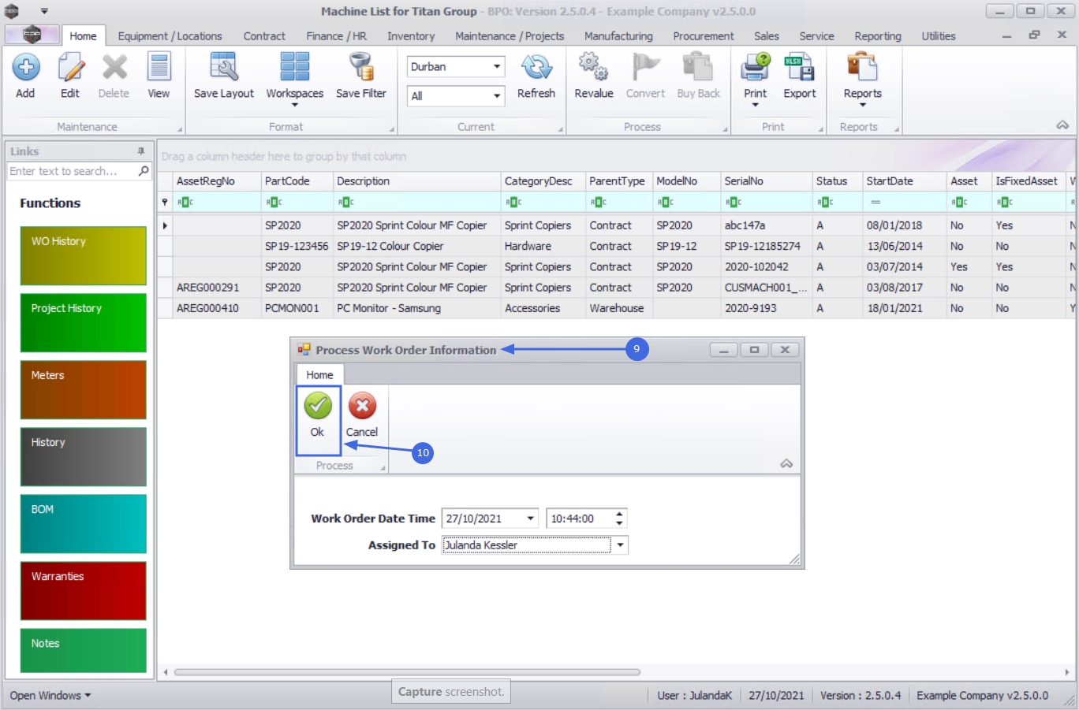
Task: Open the WO History function tile
Action: (84, 256)
